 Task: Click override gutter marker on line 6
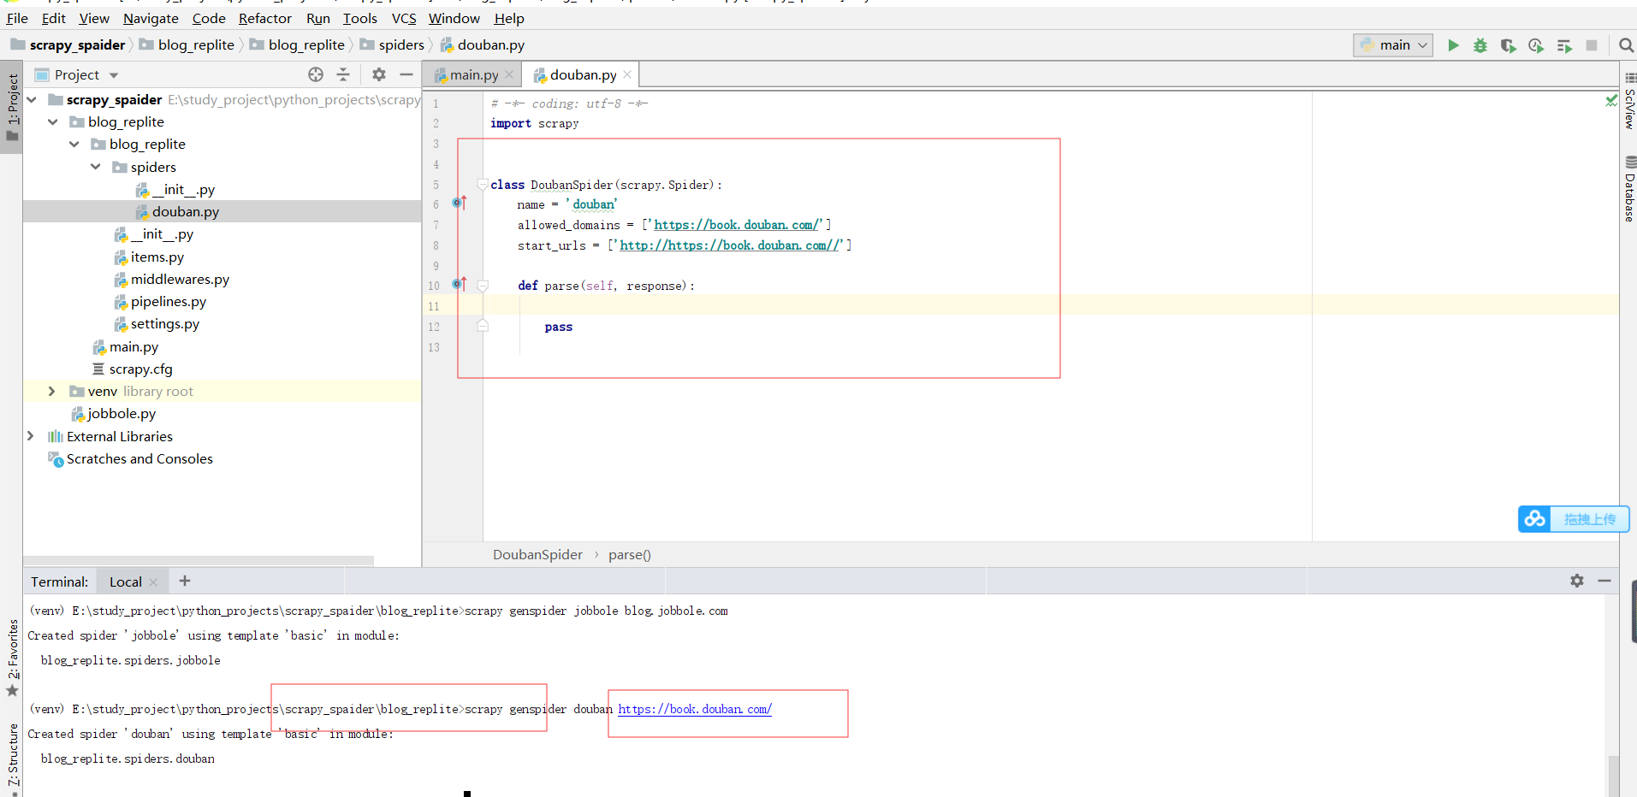(x=460, y=204)
